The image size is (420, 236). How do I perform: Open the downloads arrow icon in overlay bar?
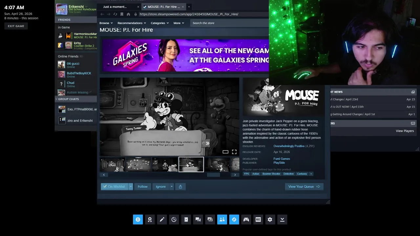pos(282,220)
